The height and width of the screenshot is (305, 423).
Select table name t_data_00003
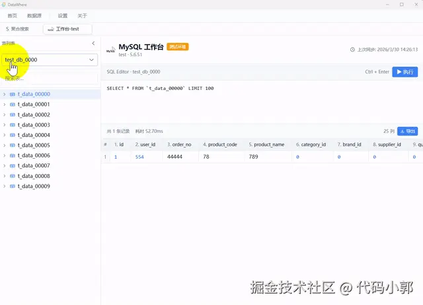[34, 125]
